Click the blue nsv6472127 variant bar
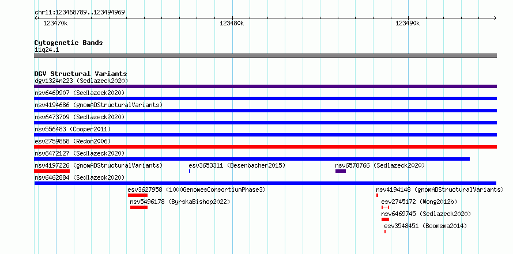The height and width of the screenshot is (254, 513). click(x=252, y=159)
